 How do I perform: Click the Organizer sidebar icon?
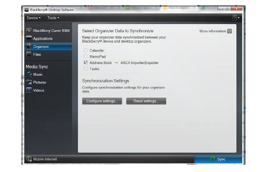29,46
